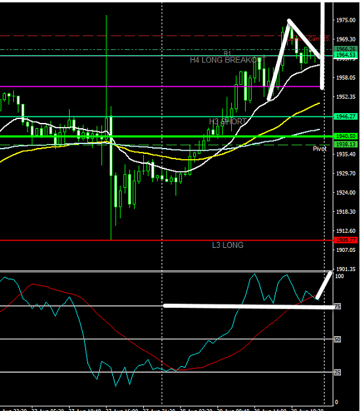Click the red Cam R5 label text
The width and height of the screenshot is (360, 411).
pyautogui.click(x=308, y=39)
